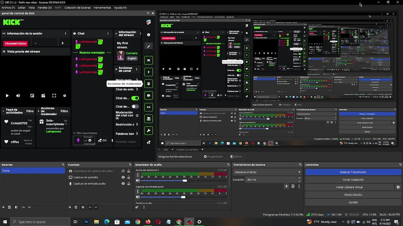Mute Captura de entrada audio speaker

tap(138, 197)
